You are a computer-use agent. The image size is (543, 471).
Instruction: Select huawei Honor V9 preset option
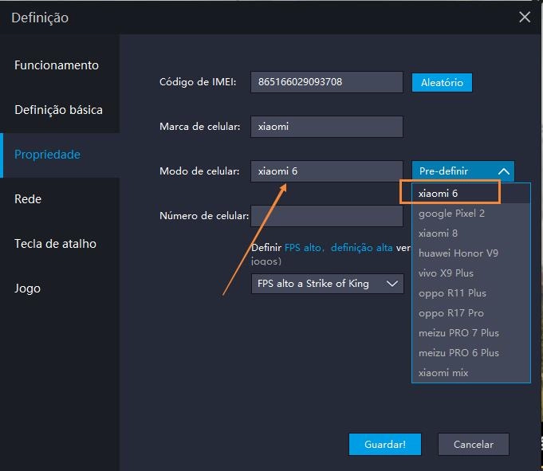point(458,253)
